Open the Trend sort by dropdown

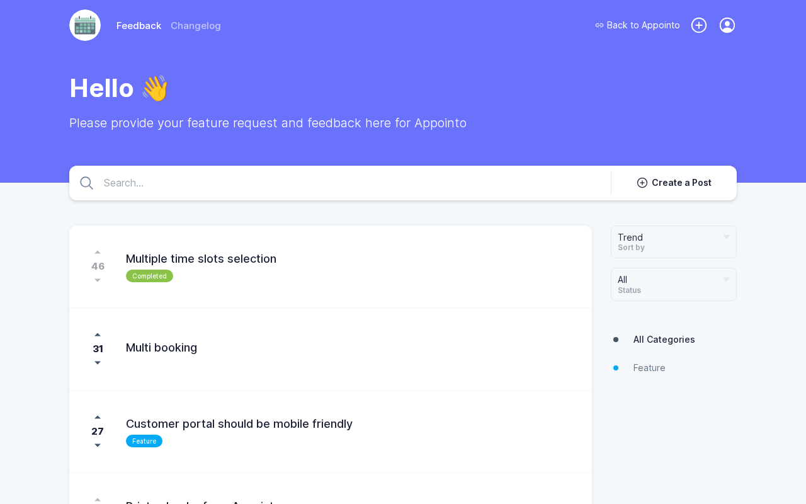673,242
